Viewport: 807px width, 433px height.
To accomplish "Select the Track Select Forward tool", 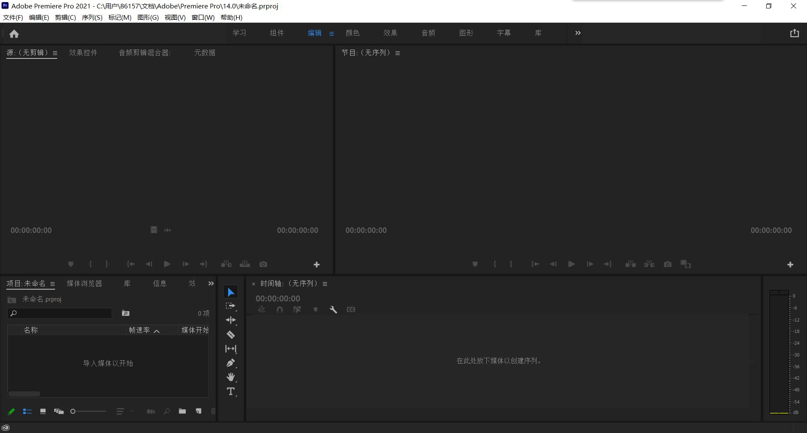I will [x=230, y=306].
